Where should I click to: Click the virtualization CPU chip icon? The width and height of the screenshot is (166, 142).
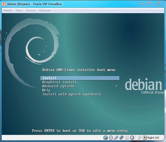[x=132, y=138]
